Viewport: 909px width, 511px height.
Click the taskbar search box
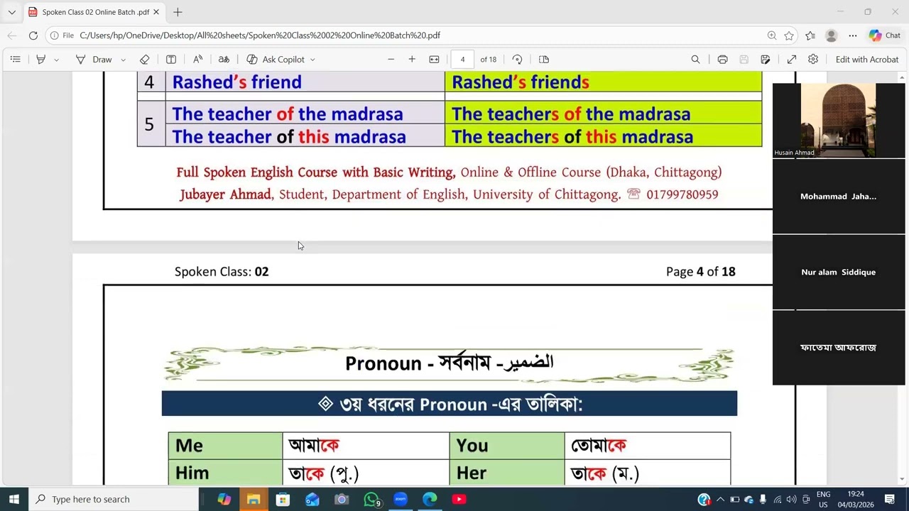114,499
